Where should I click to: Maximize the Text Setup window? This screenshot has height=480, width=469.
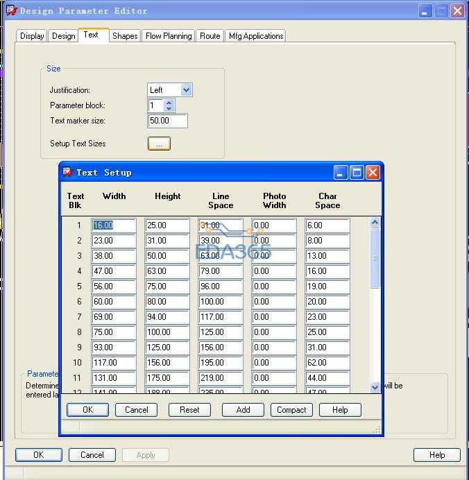(357, 172)
